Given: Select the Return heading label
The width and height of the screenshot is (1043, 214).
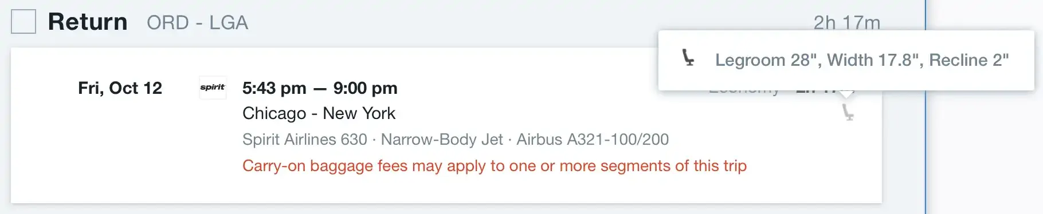Looking at the screenshot, I should click(88, 22).
